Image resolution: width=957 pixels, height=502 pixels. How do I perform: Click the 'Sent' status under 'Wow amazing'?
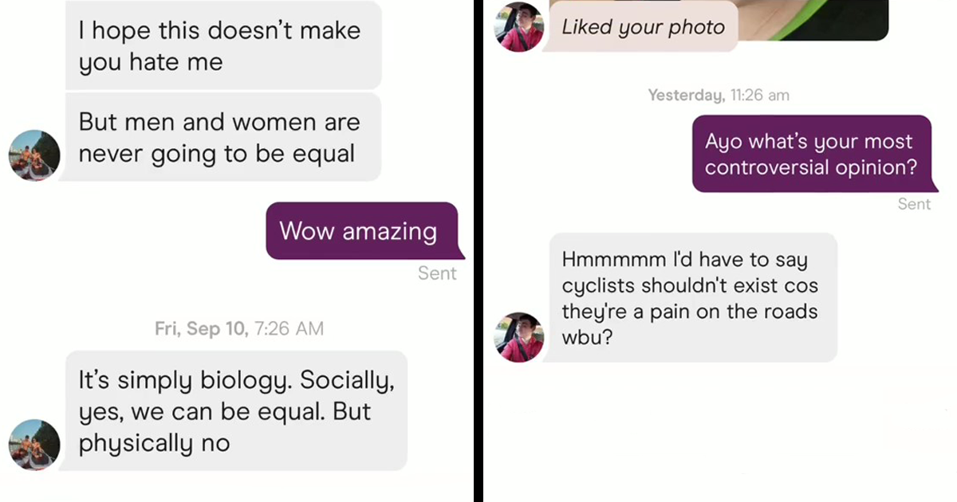click(437, 273)
